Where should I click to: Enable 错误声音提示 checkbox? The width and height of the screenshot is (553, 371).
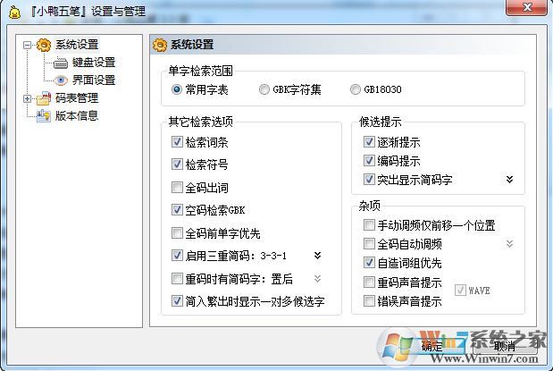369,301
